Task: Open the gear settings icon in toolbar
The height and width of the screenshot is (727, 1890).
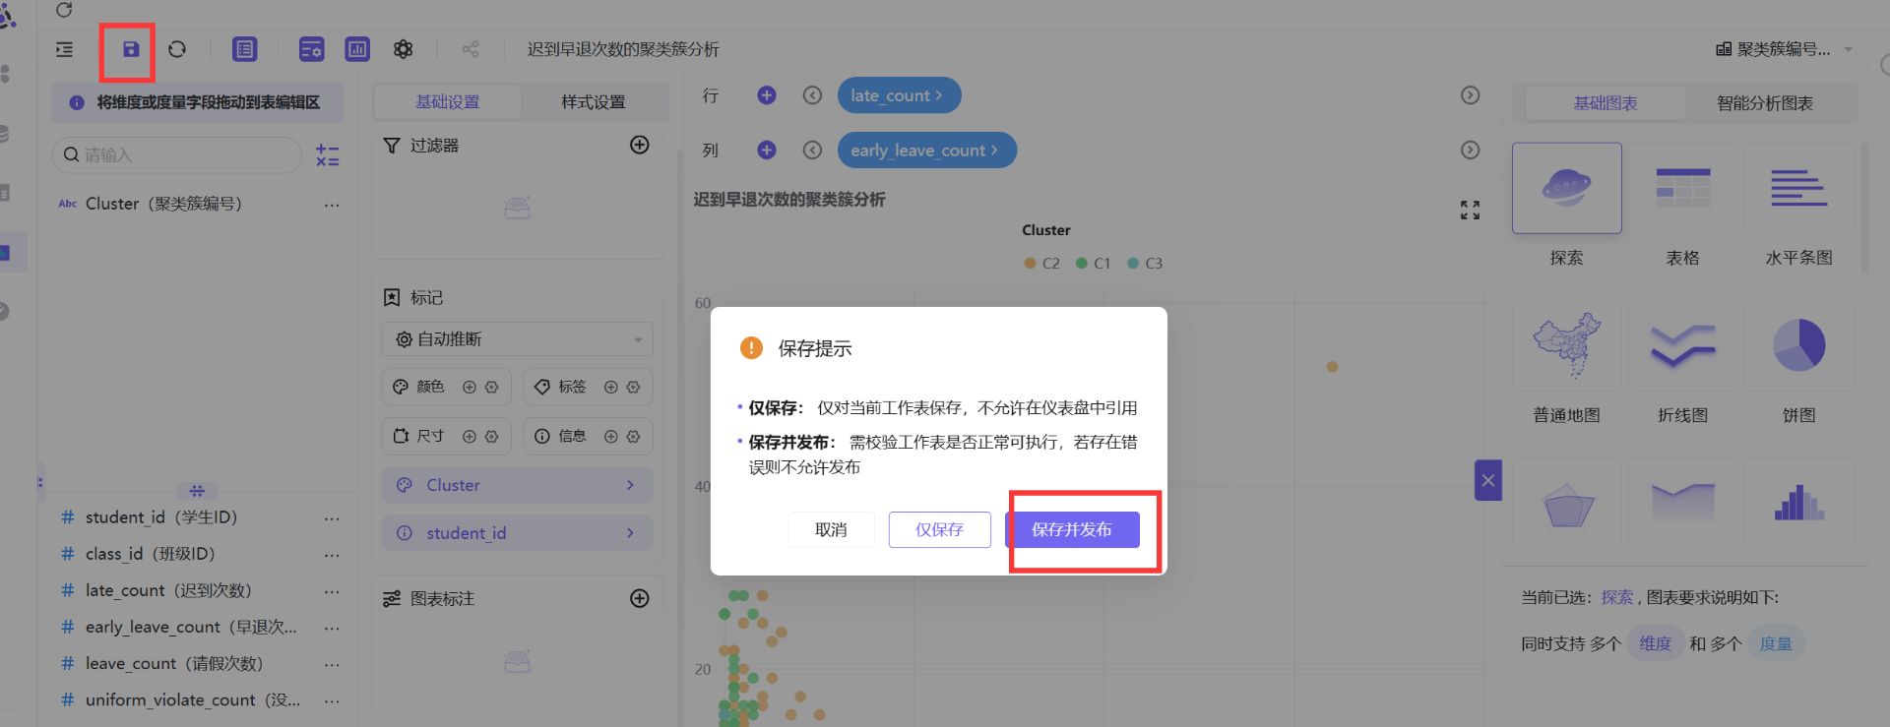Action: [x=403, y=49]
